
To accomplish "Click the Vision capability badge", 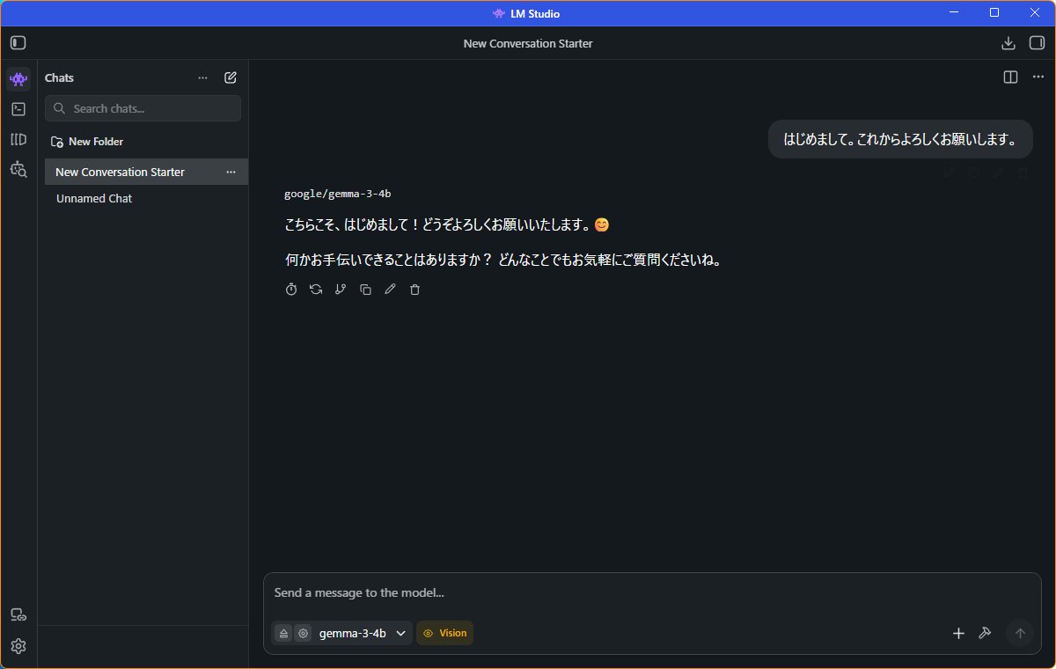I will coord(444,633).
